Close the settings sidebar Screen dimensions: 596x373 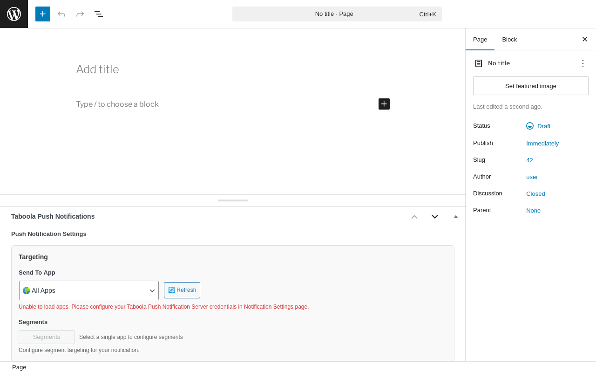click(585, 39)
